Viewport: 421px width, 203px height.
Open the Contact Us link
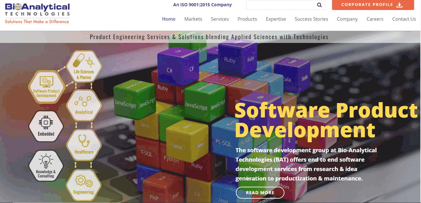tap(404, 19)
